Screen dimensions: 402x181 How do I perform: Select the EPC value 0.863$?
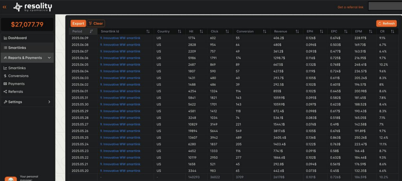click(336, 138)
